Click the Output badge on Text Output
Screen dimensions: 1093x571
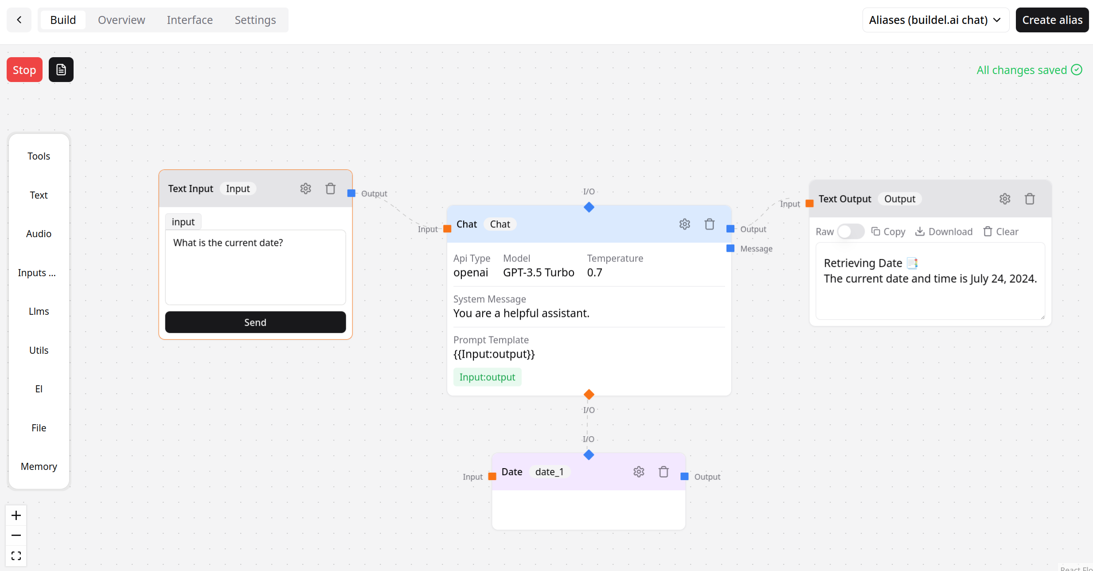pos(900,199)
